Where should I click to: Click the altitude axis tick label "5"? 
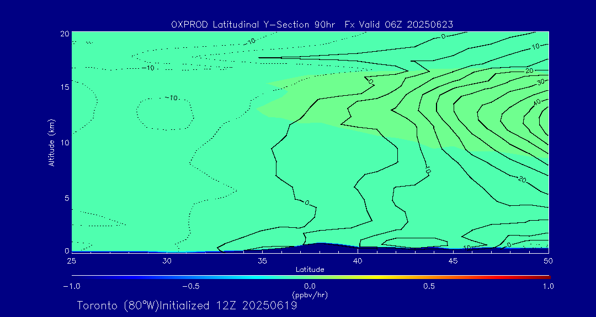66,198
